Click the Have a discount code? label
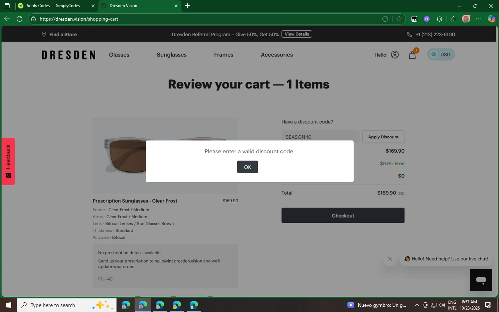 (x=307, y=122)
